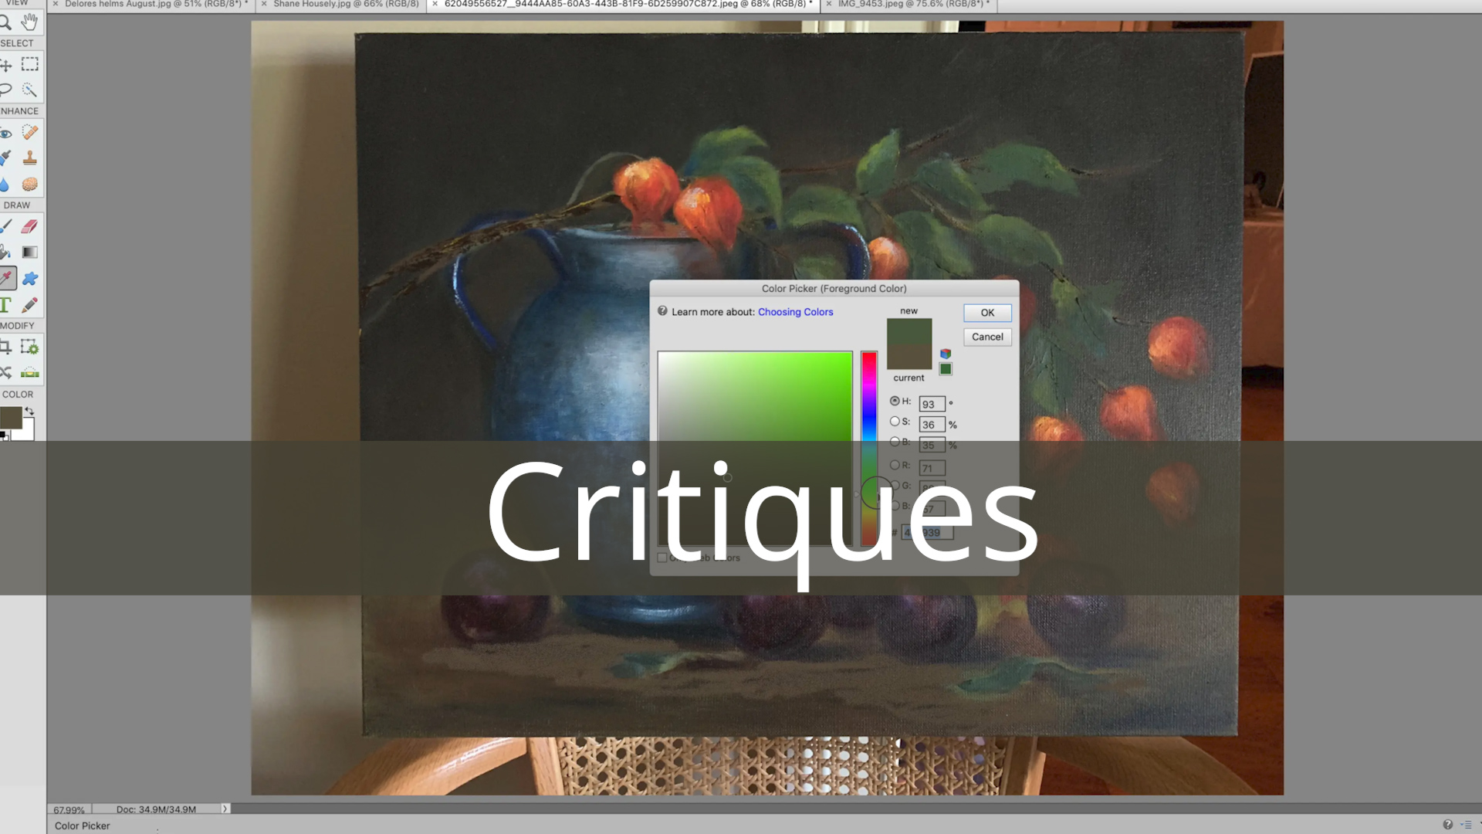The height and width of the screenshot is (834, 1482).
Task: Click the current color preview swatch
Action: coord(909,357)
